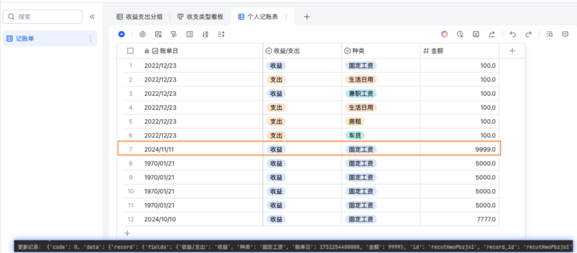Click the 收益/支出 column header
Image resolution: width=577 pixels, height=253 pixels.
303,51
